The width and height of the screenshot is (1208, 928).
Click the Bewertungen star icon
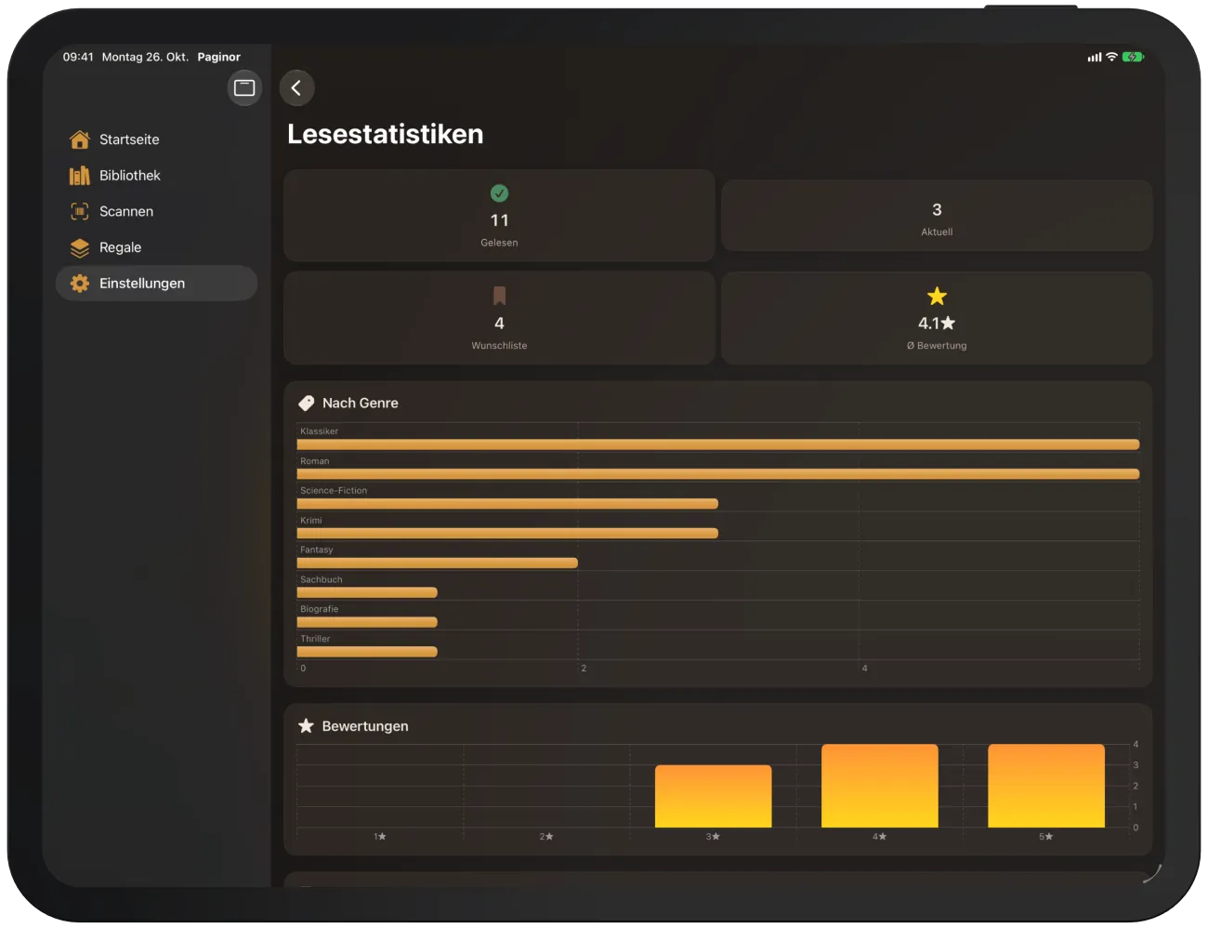[306, 726]
